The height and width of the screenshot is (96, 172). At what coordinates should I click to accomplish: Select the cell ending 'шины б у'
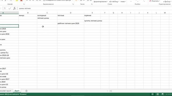9,53
